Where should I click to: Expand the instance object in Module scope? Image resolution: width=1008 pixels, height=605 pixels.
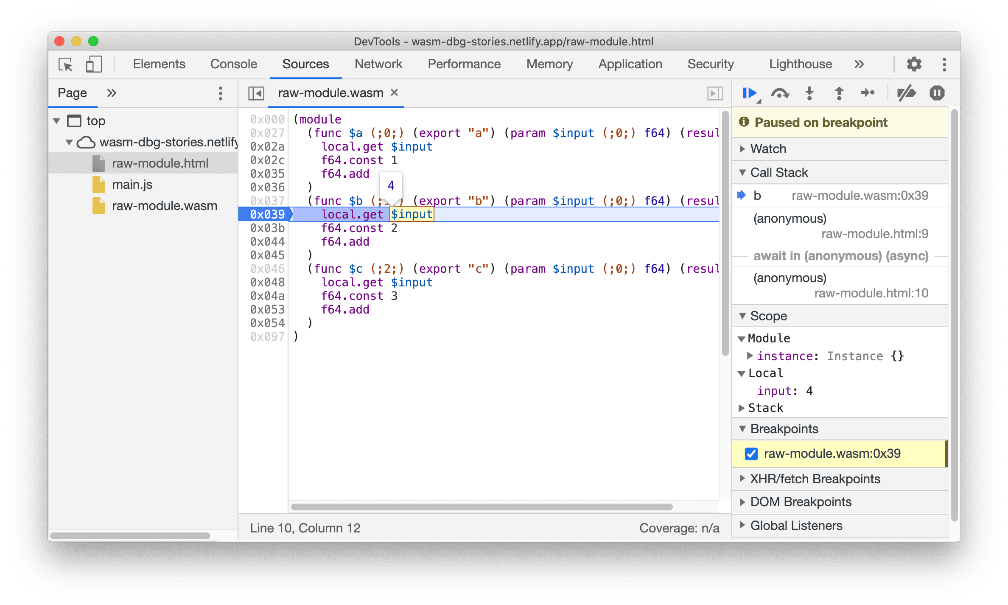[751, 356]
